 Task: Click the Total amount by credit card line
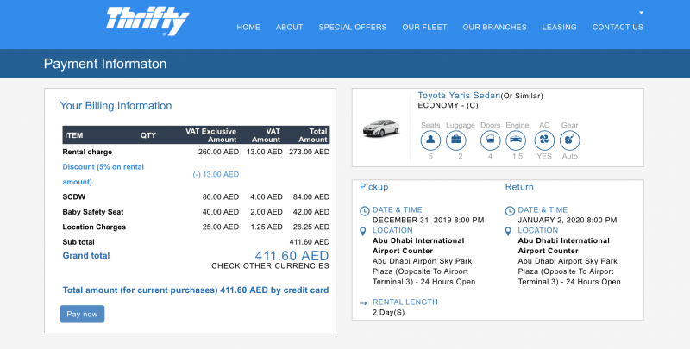click(x=196, y=290)
